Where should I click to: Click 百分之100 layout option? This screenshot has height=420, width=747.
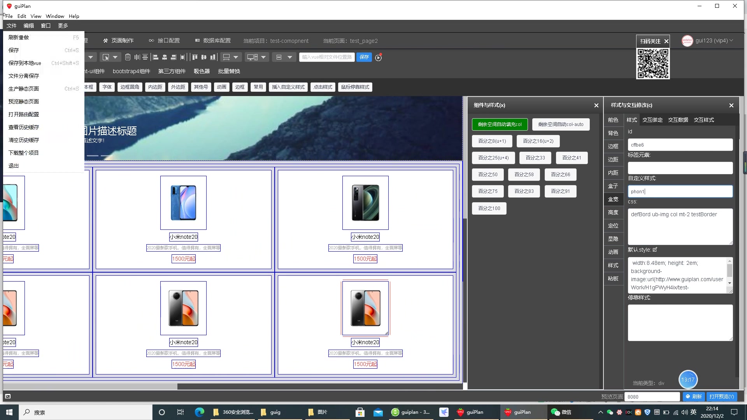pos(489,208)
